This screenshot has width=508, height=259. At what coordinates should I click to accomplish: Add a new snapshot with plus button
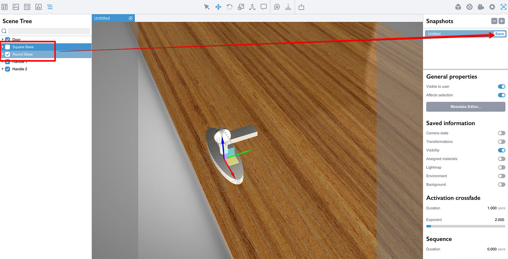click(502, 21)
